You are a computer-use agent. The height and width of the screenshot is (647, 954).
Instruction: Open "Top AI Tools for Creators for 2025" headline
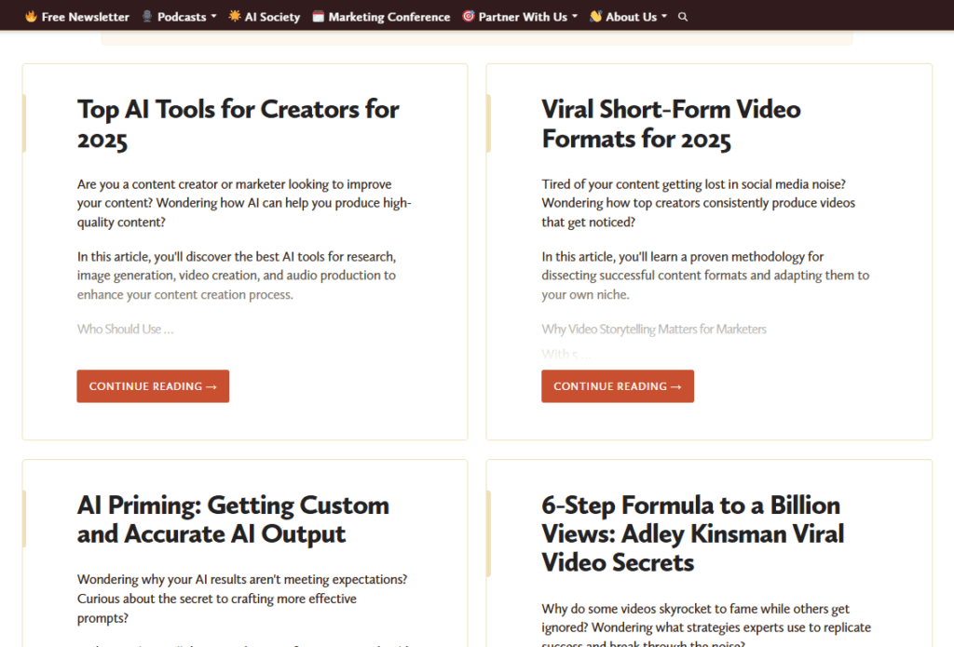click(238, 125)
